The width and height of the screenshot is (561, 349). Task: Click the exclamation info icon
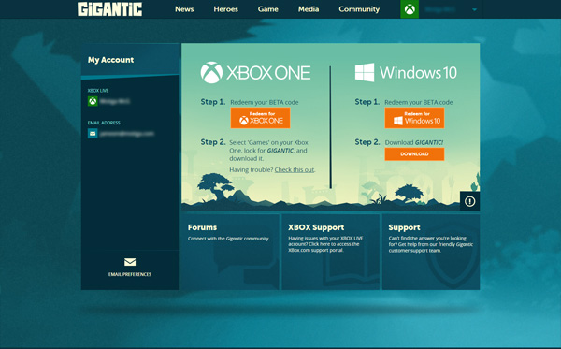pyautogui.click(x=469, y=201)
